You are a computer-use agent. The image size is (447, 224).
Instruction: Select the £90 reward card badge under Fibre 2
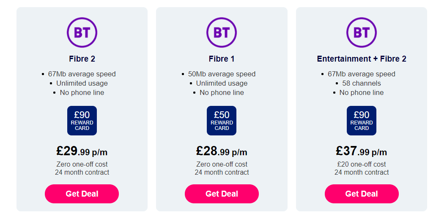82,121
